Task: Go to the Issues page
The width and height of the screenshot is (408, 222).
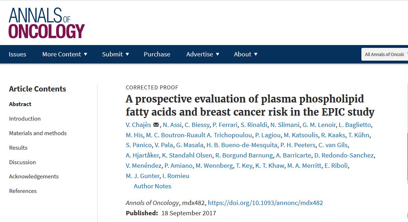Action: 17,54
